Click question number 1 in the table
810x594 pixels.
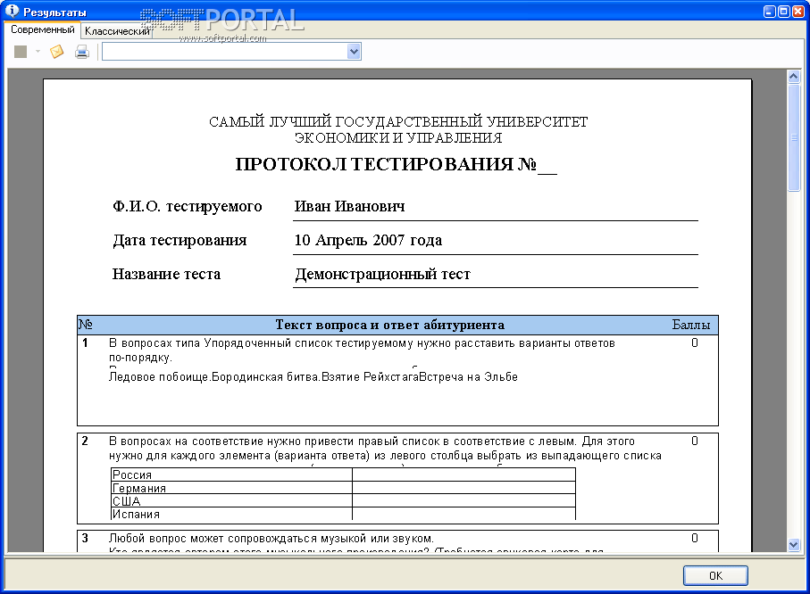pyautogui.click(x=85, y=343)
